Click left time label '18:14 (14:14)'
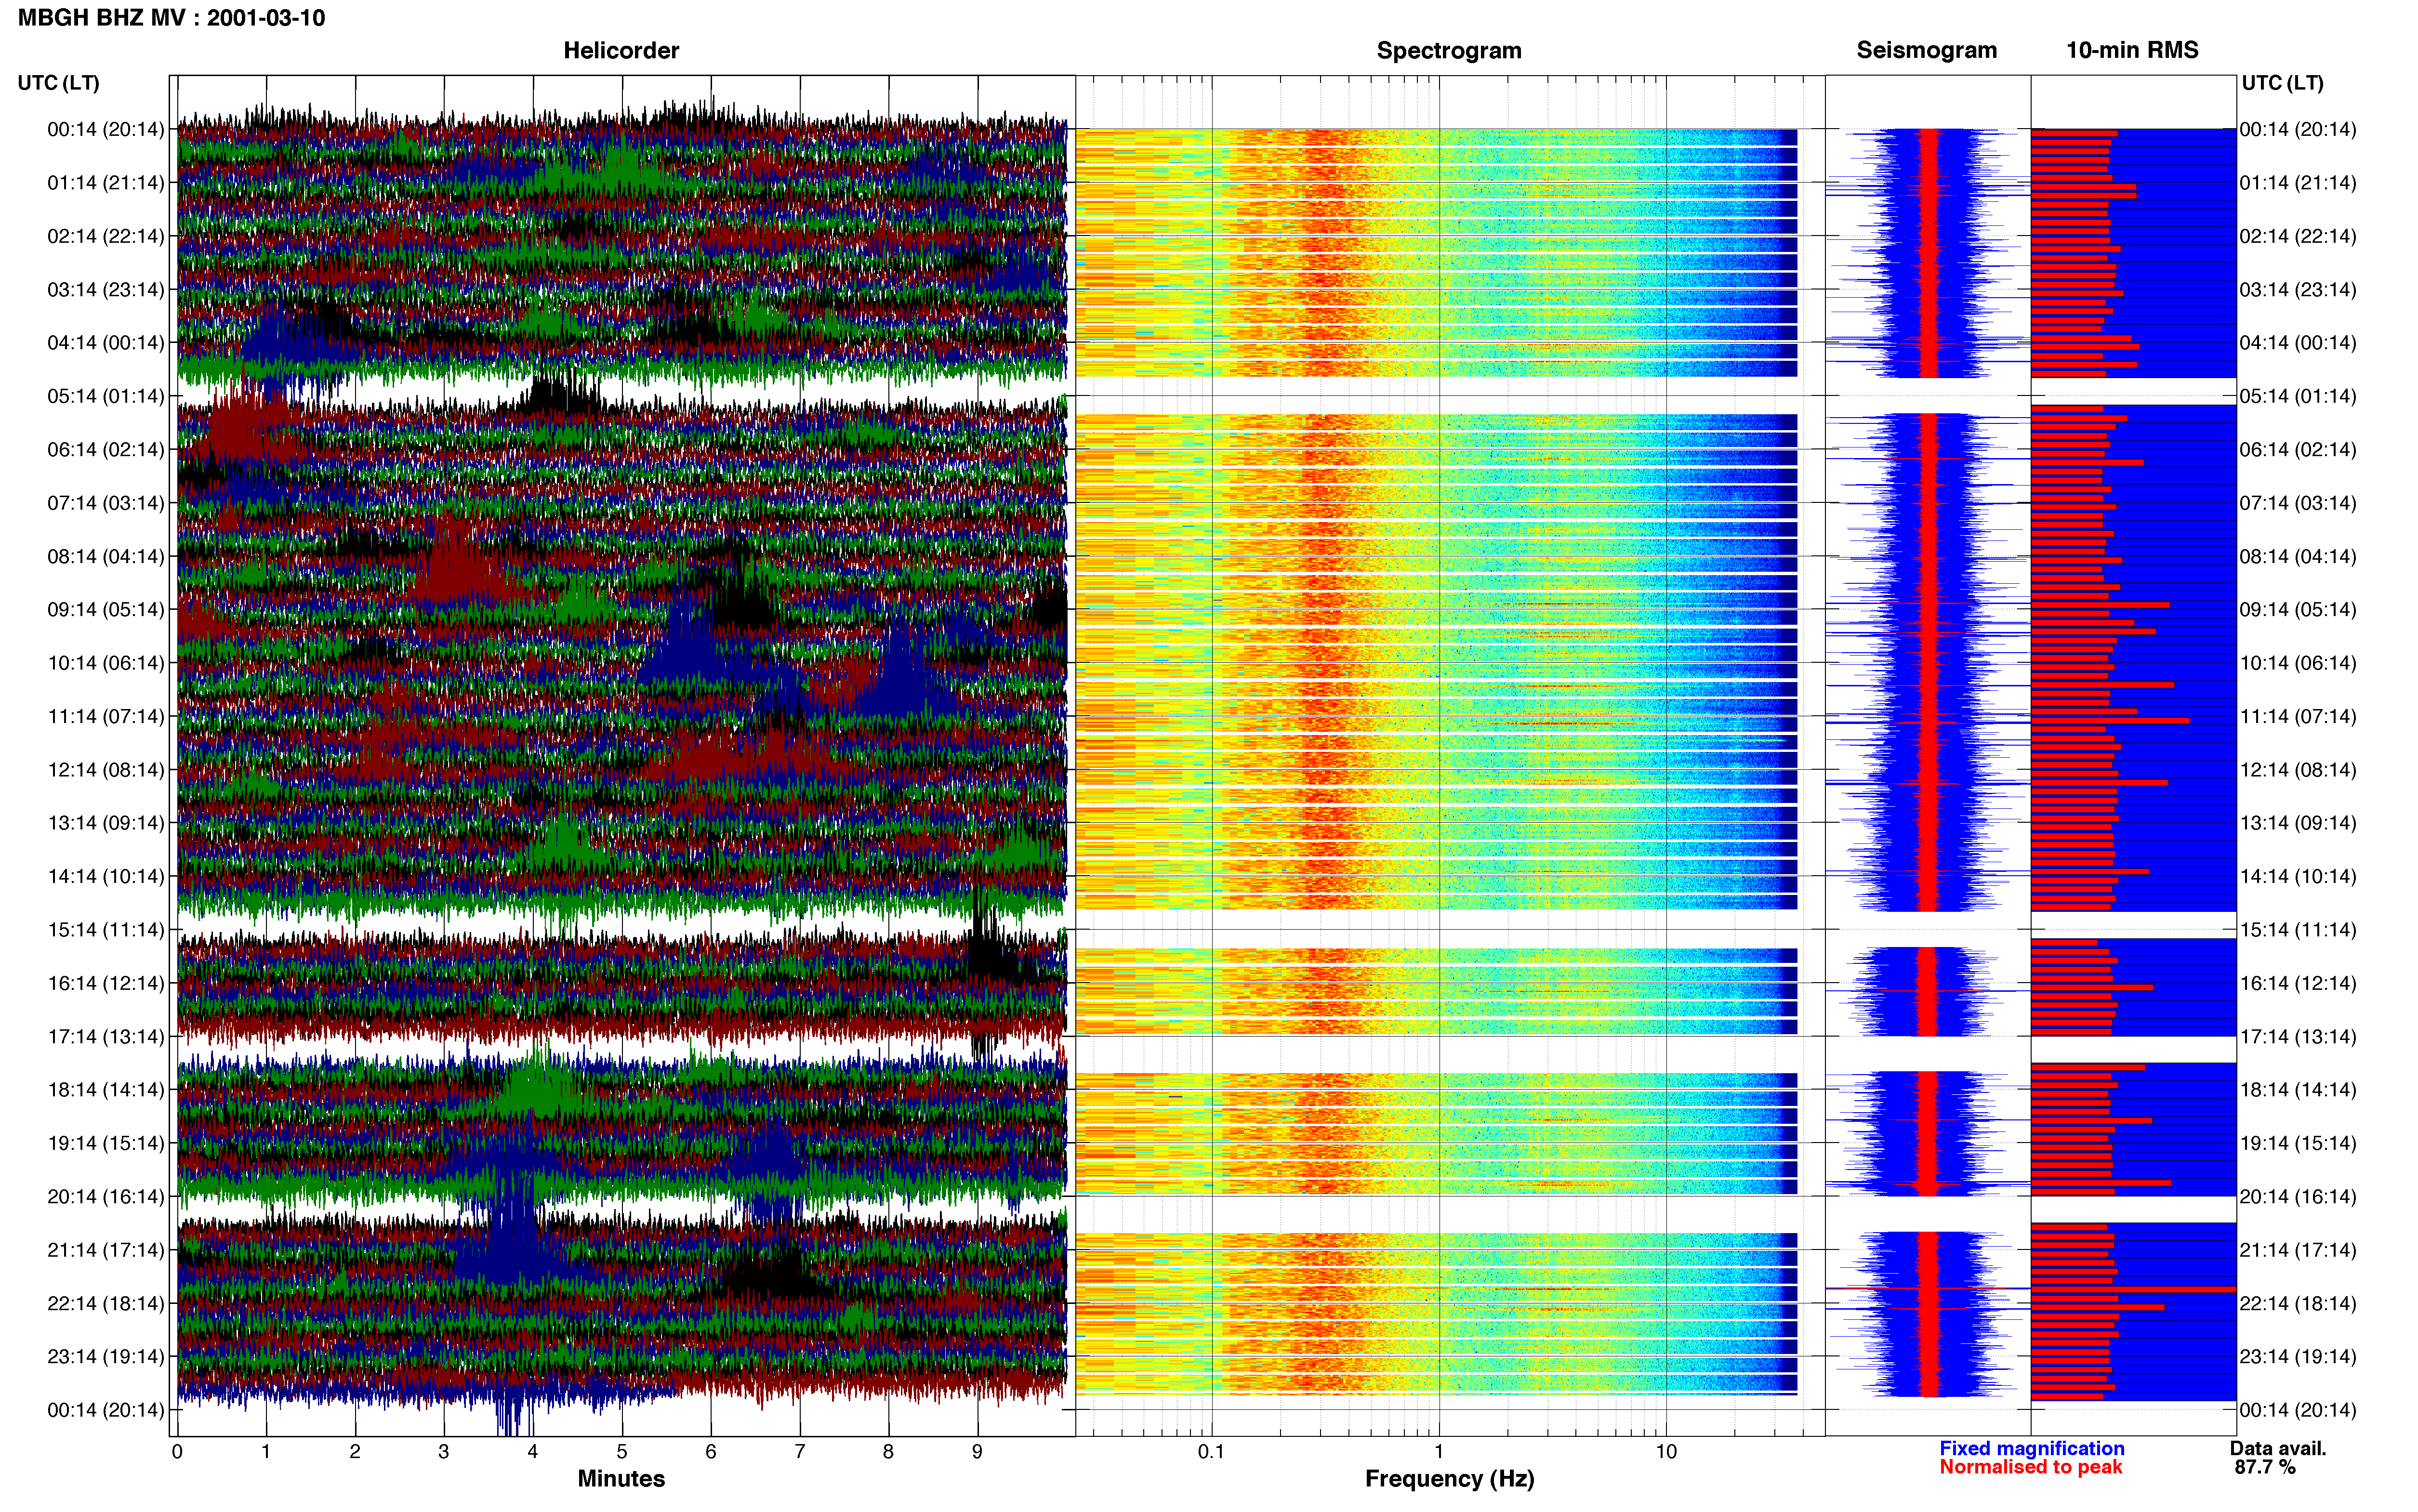 [x=106, y=1090]
